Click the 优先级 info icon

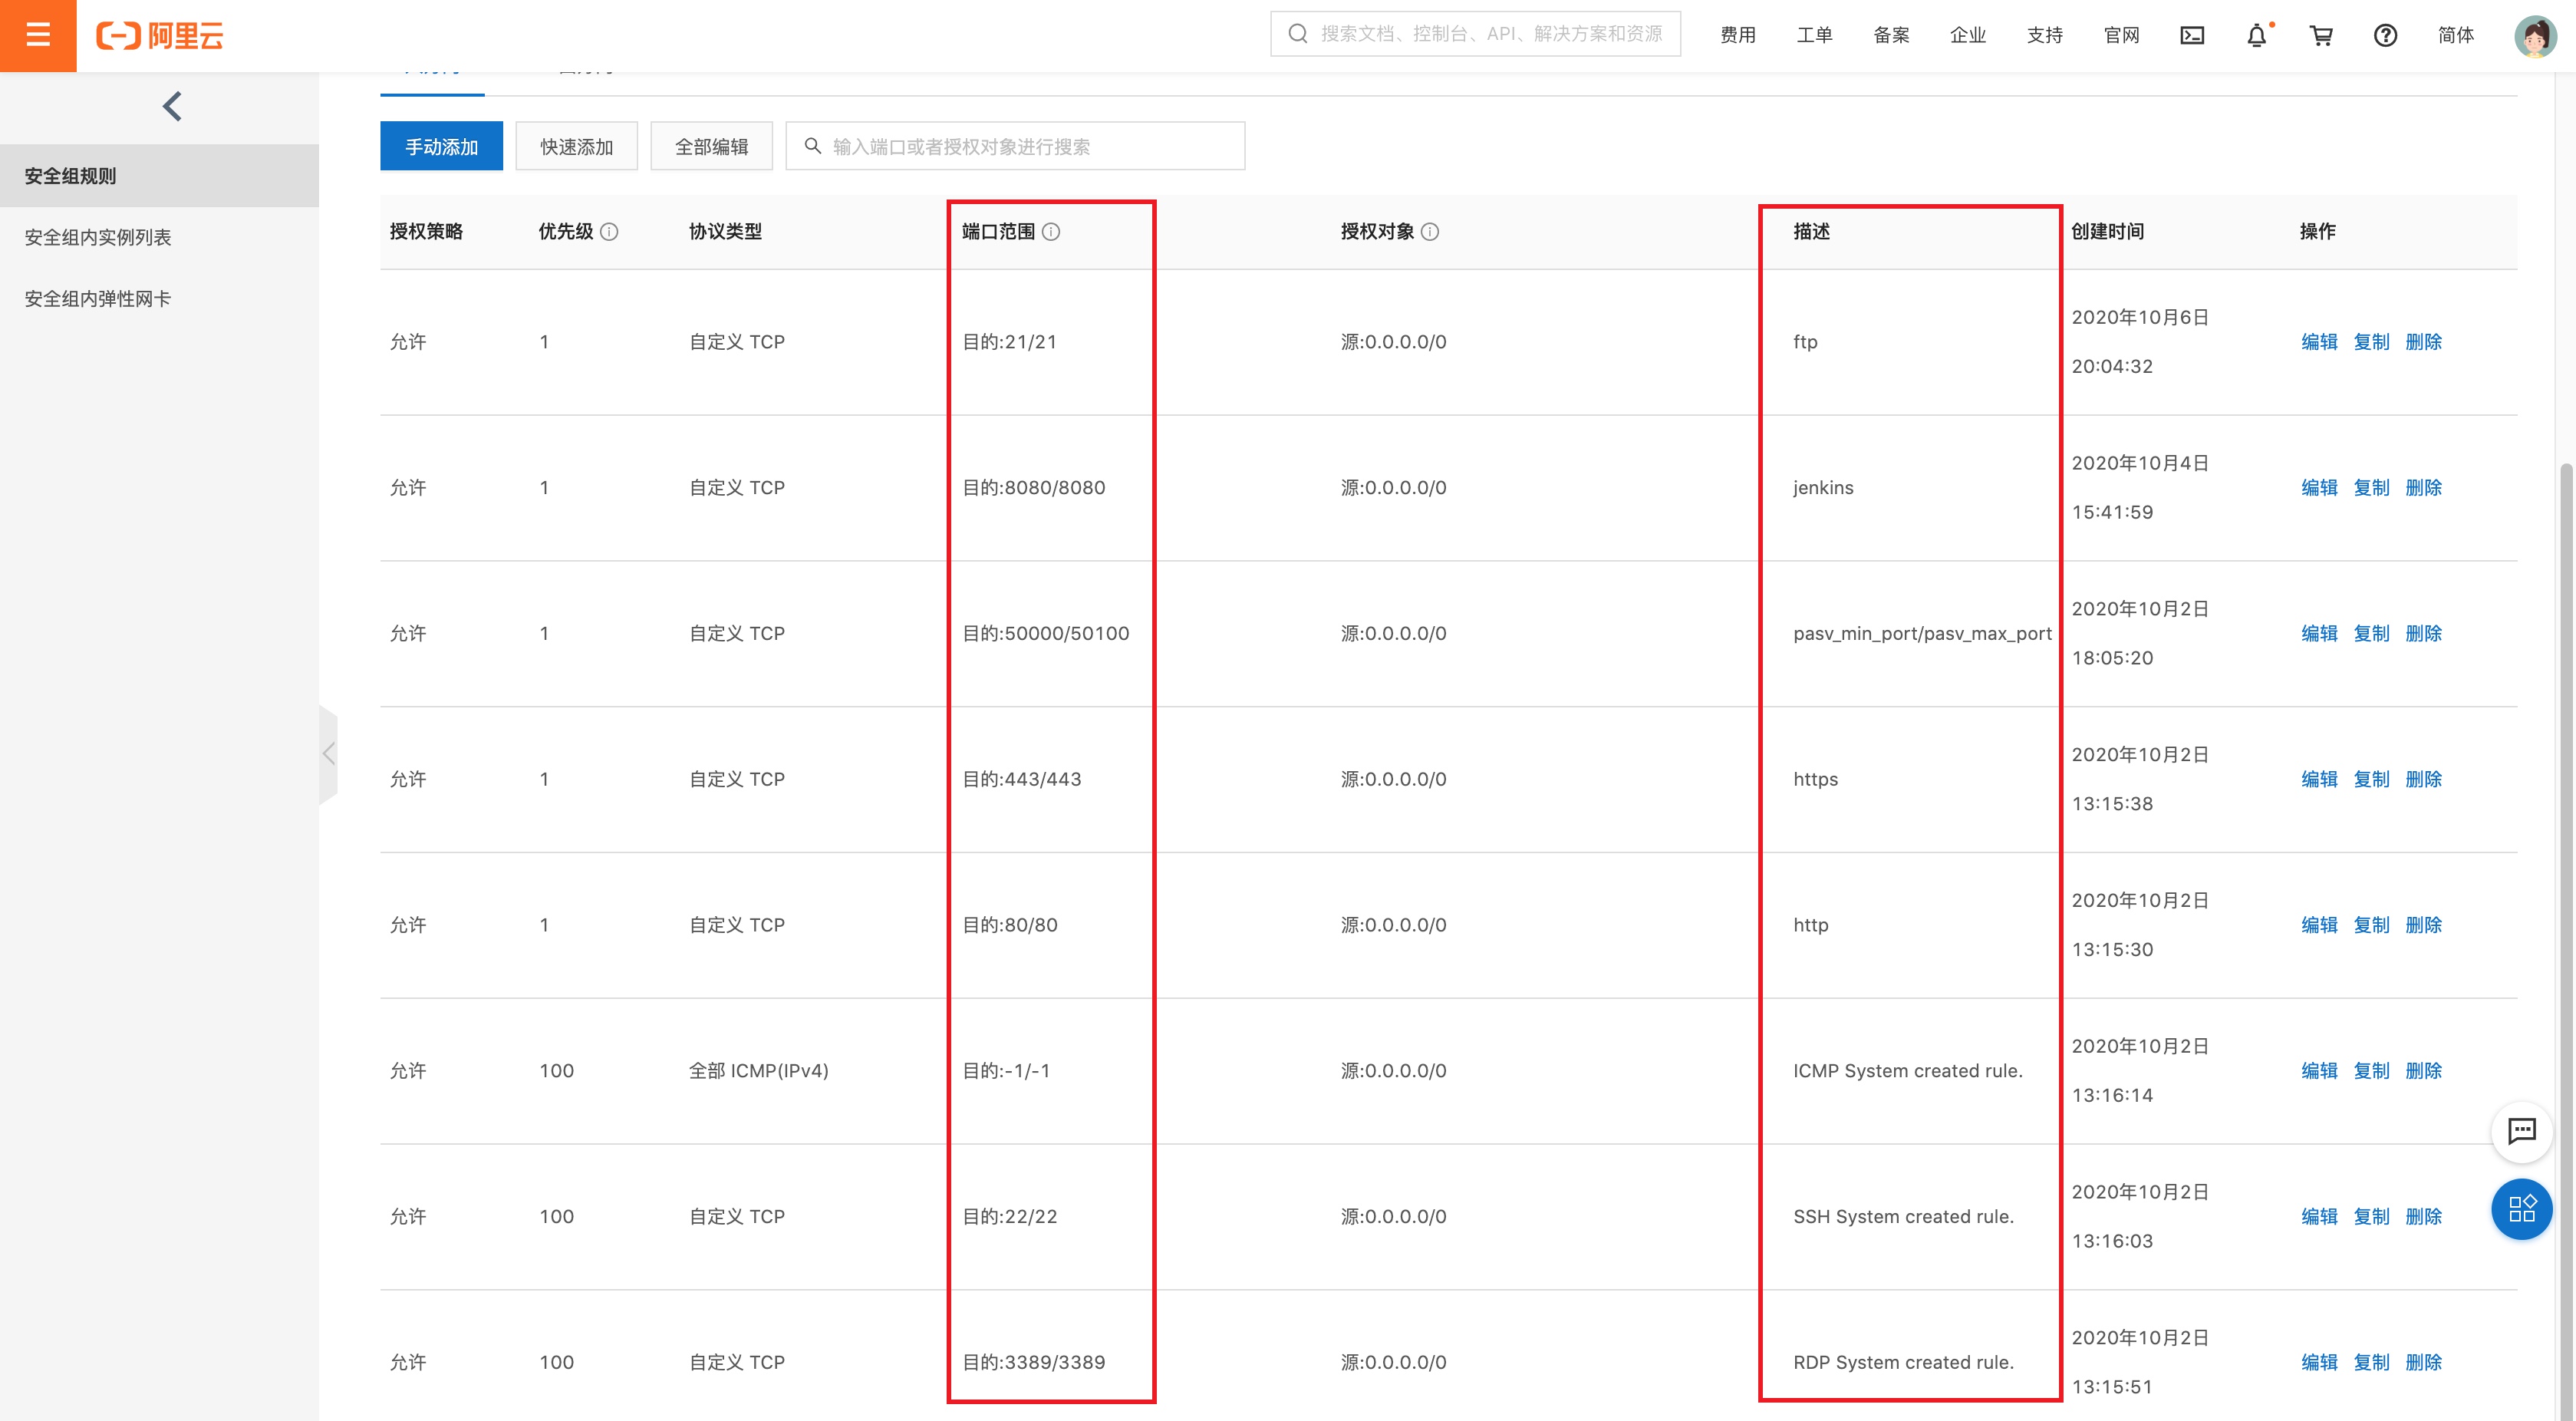(x=609, y=232)
